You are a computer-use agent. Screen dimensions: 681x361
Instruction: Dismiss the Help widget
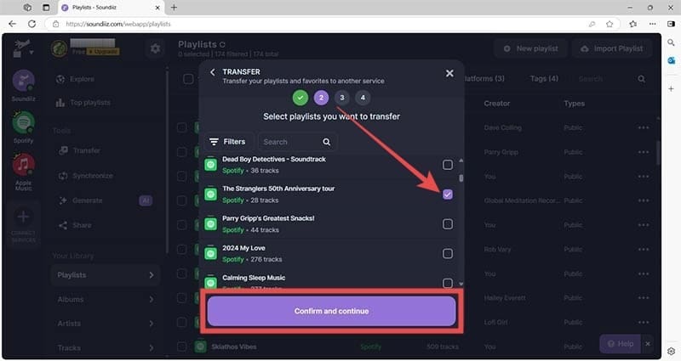click(x=648, y=344)
